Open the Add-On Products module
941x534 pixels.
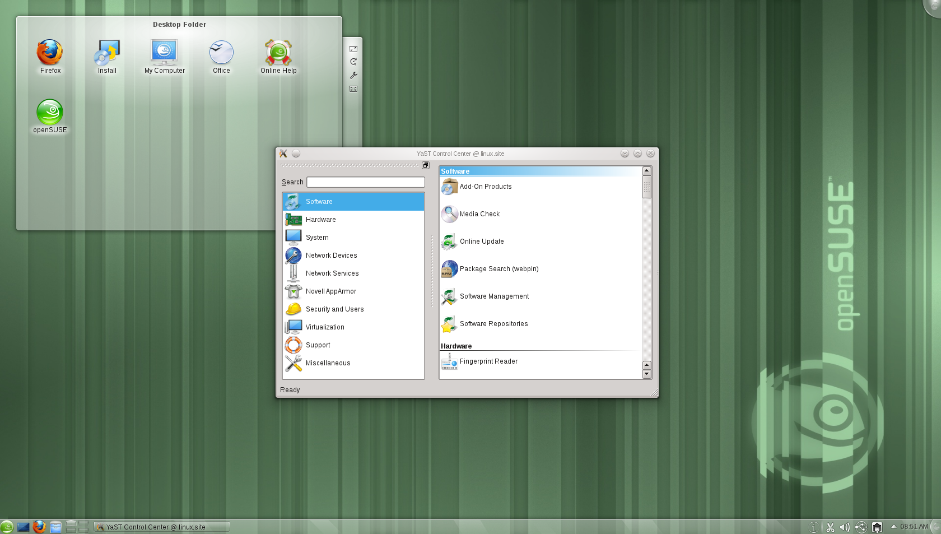tap(485, 187)
